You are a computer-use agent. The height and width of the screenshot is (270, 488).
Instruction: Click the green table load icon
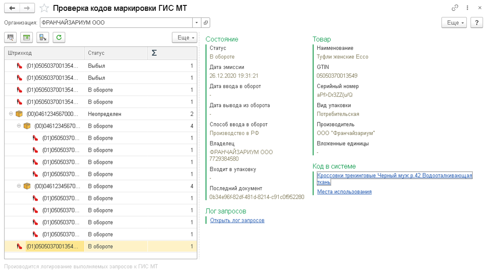point(27,38)
